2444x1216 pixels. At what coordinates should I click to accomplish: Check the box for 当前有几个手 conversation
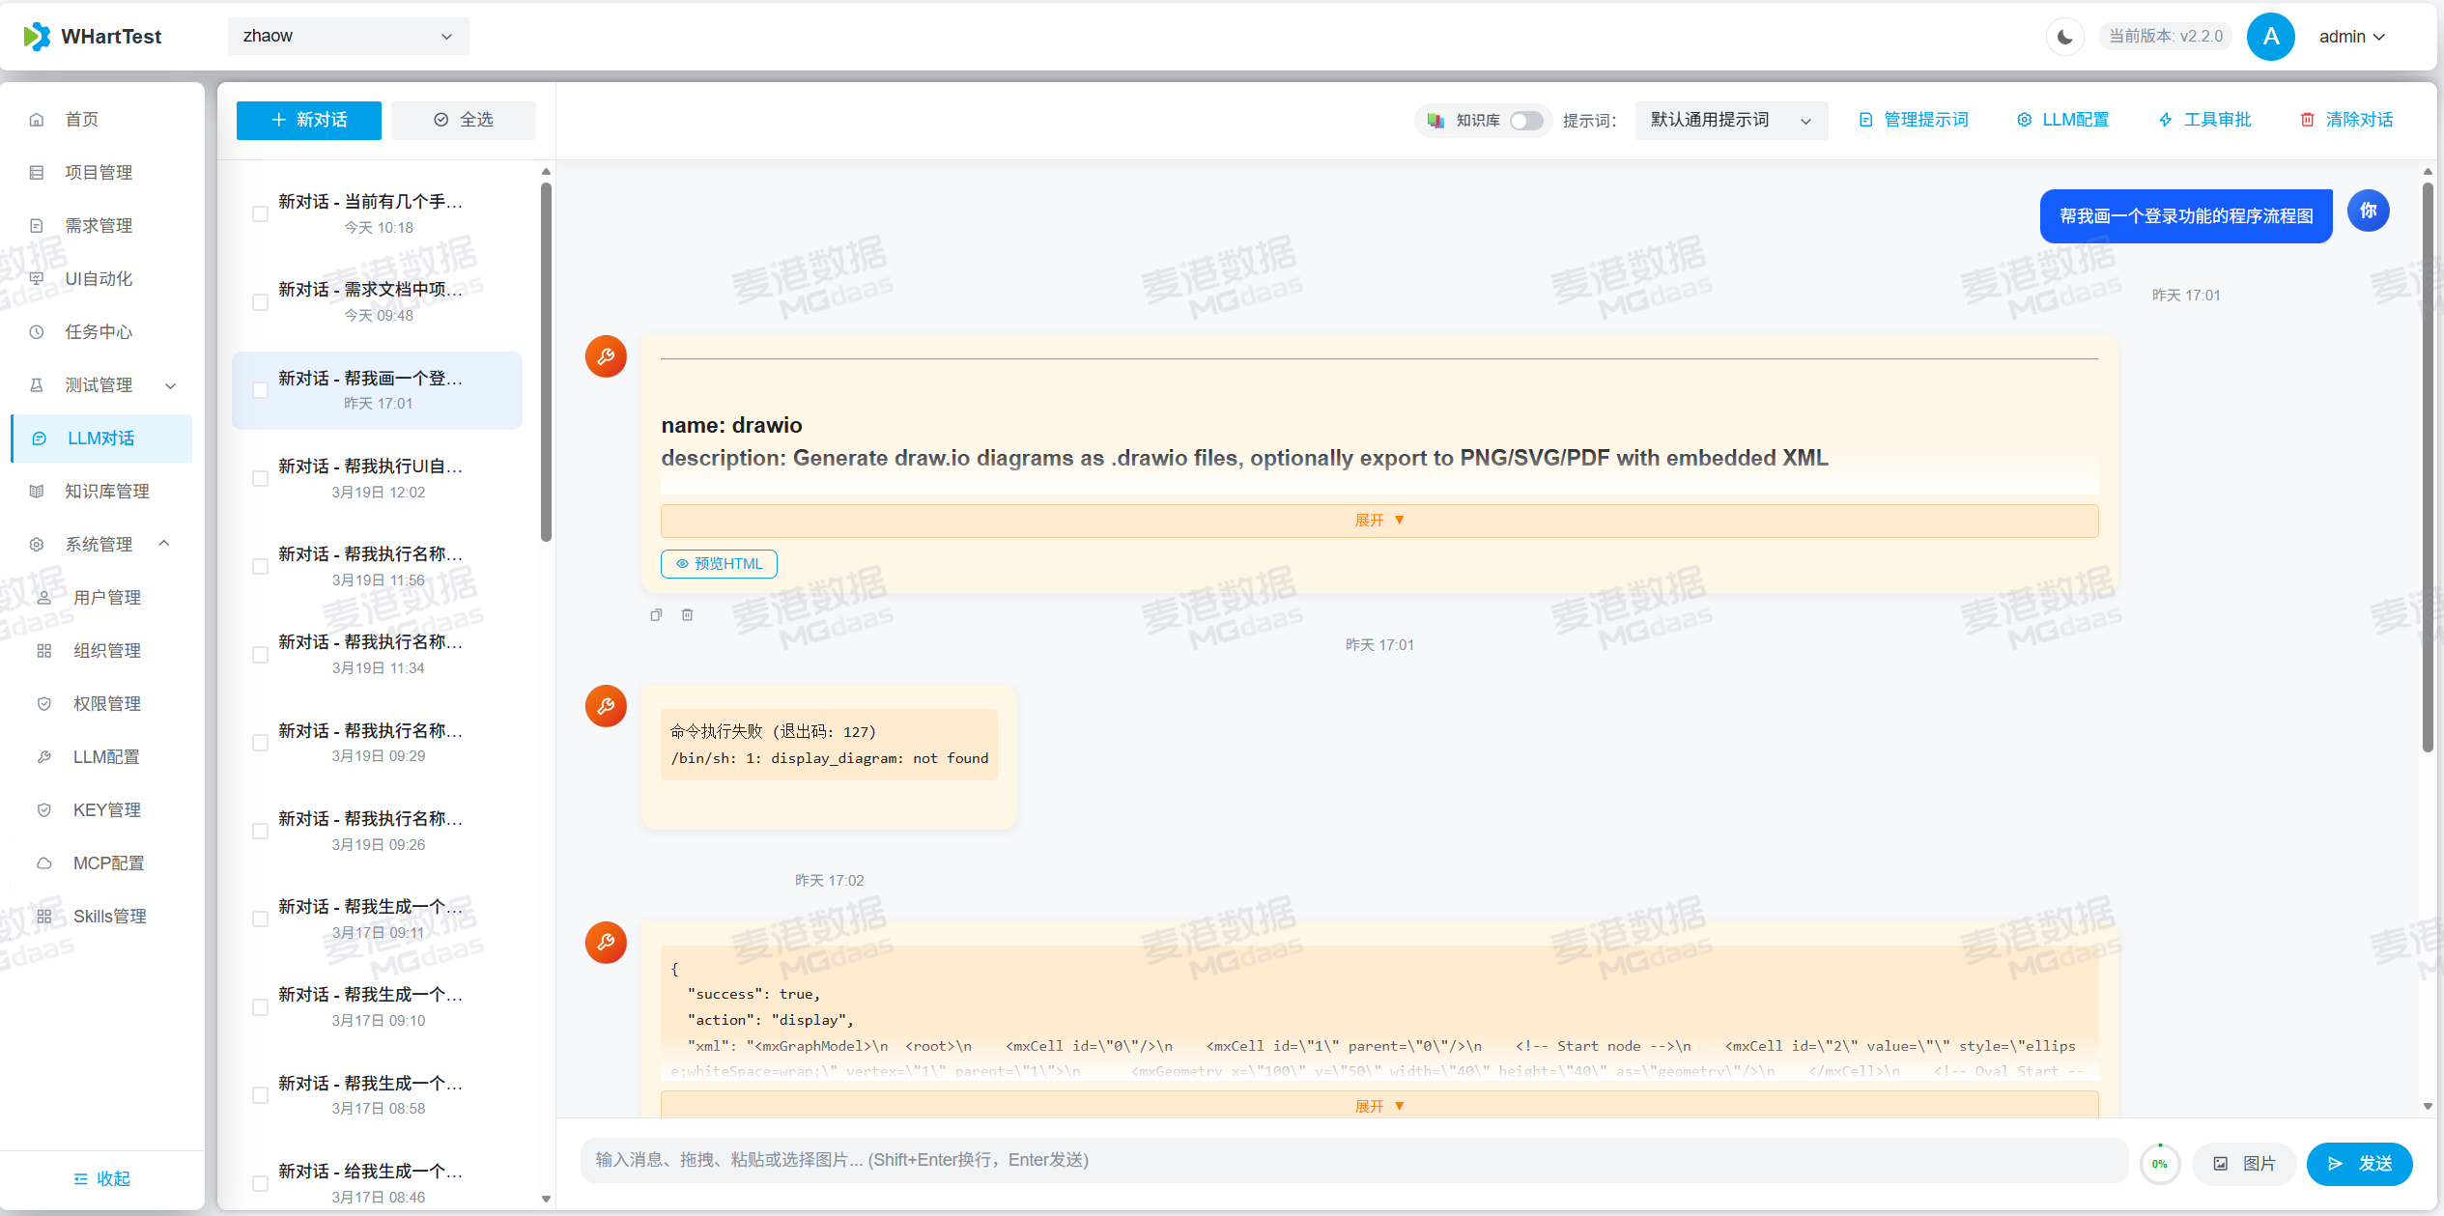point(260,214)
